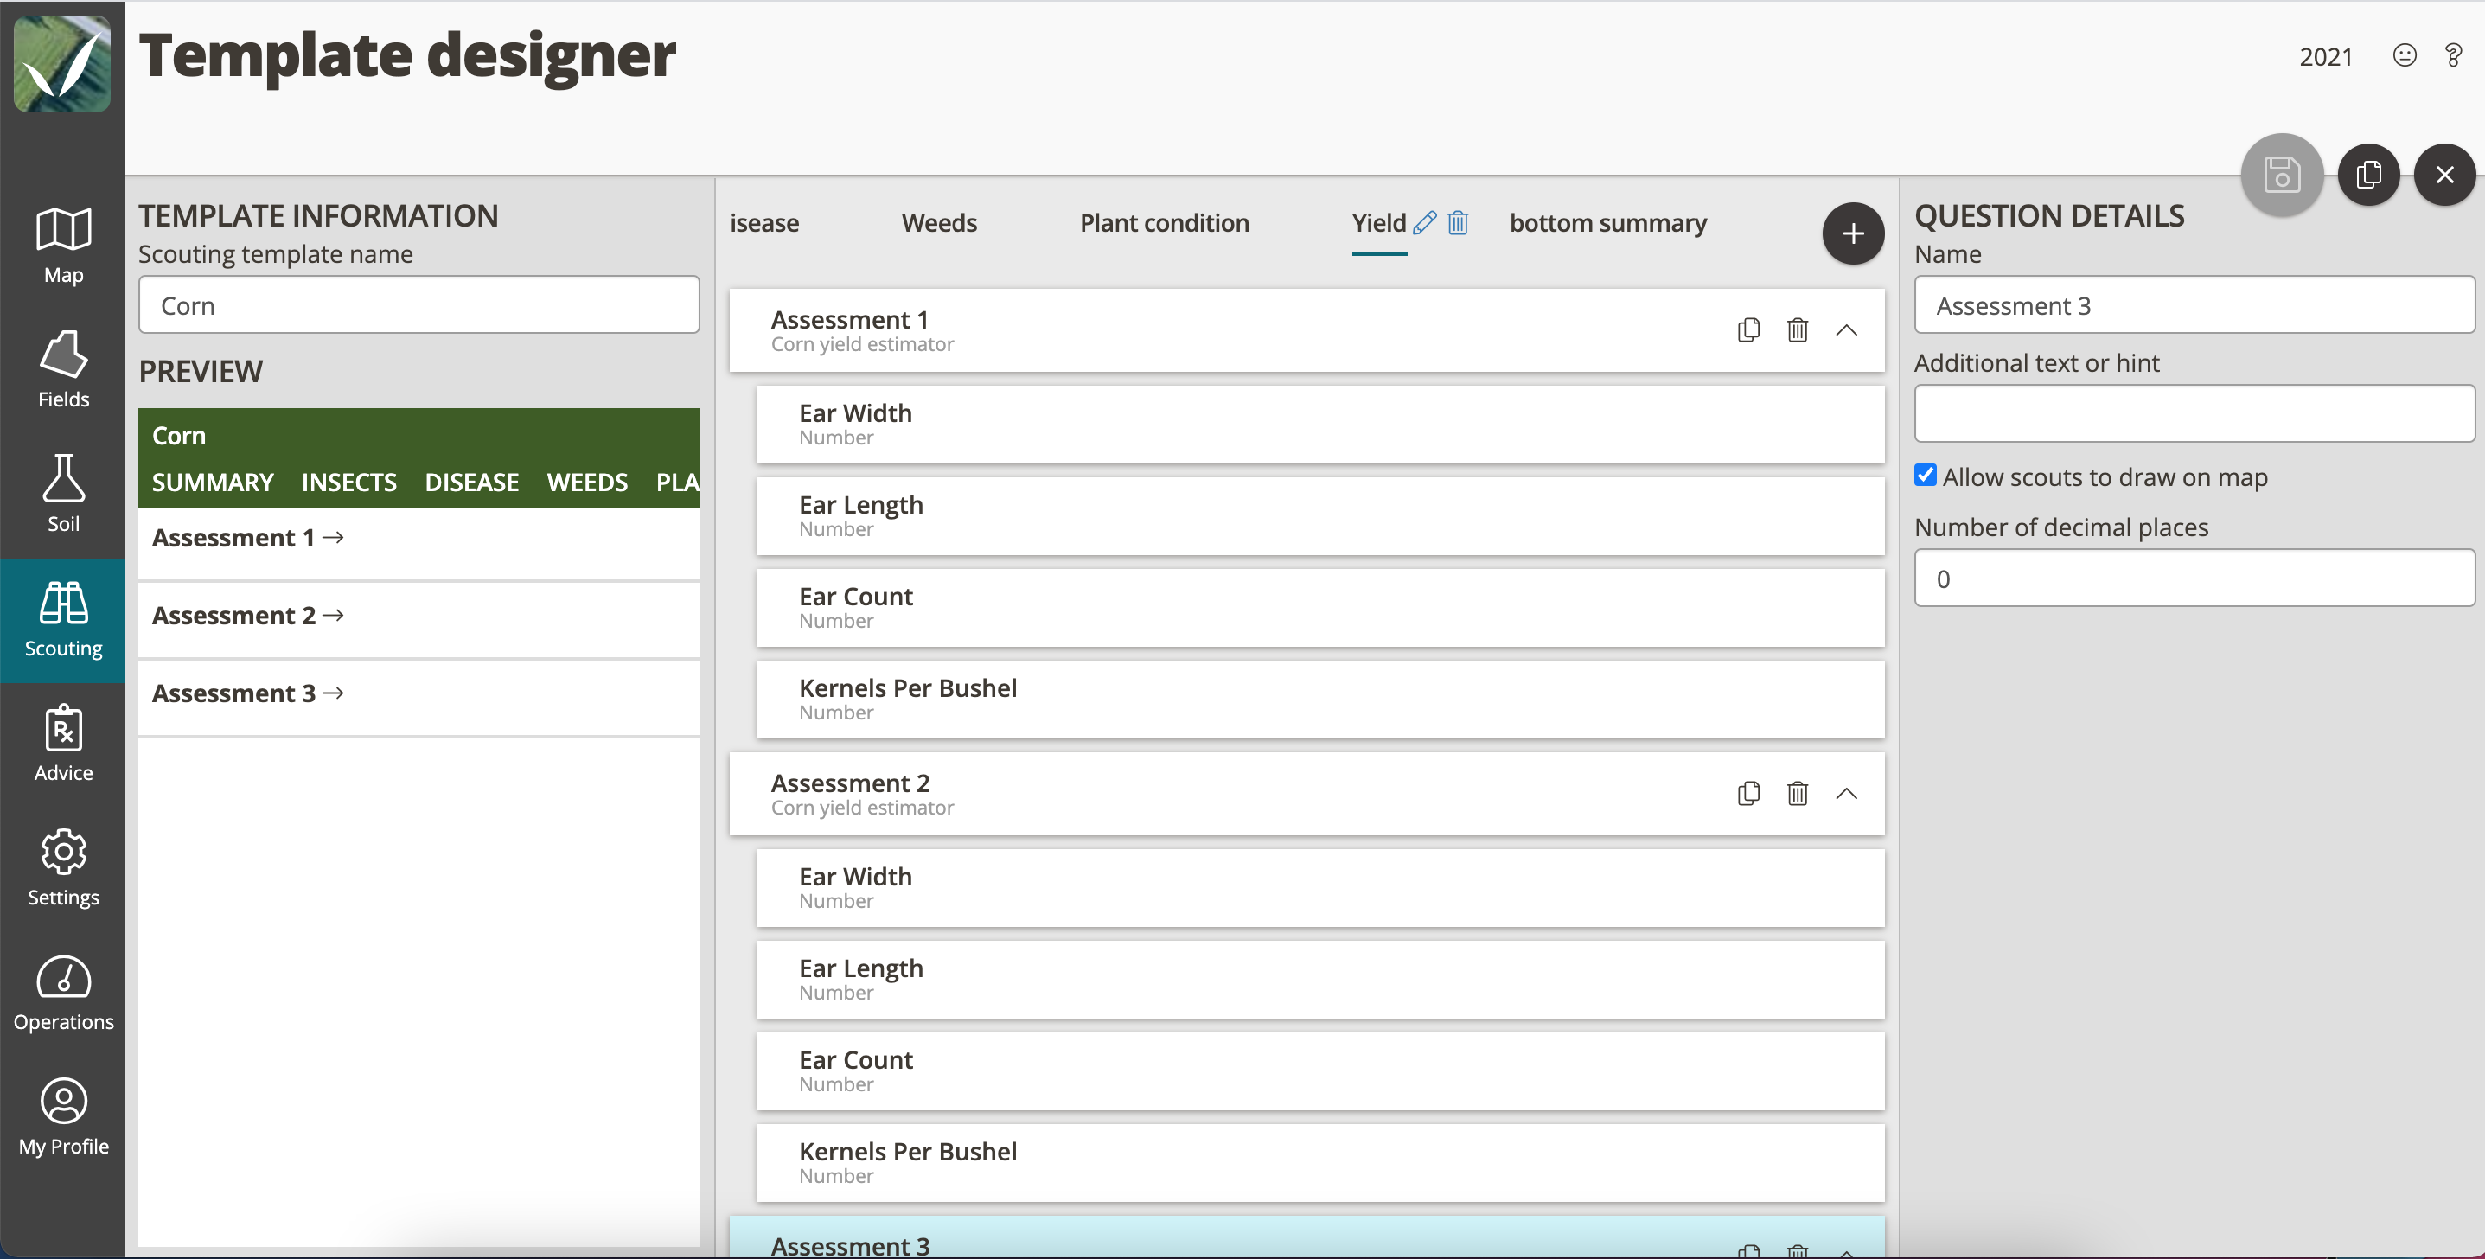Click the app leaf logo

[61, 64]
